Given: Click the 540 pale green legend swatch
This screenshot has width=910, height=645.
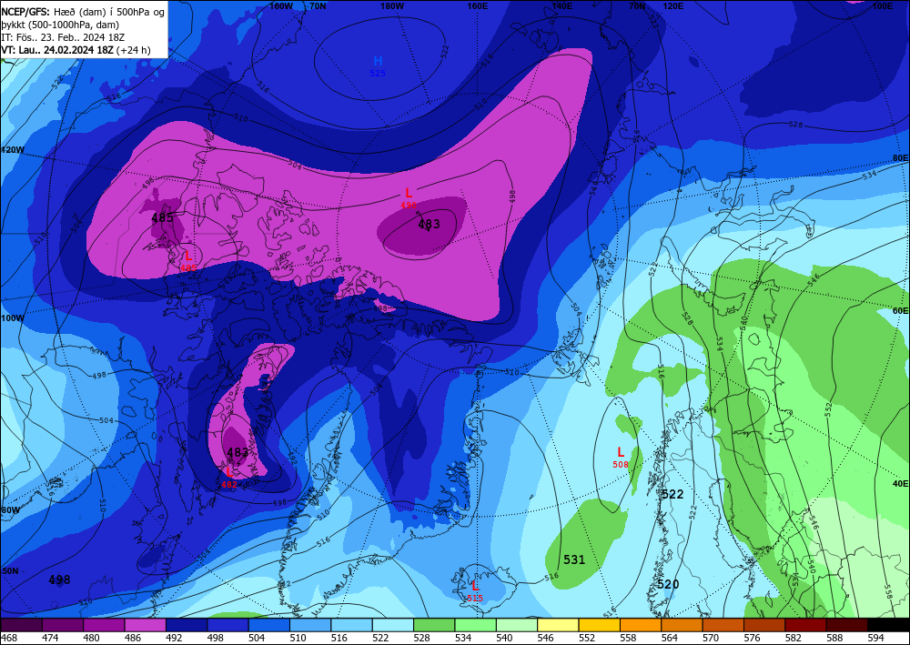Looking at the screenshot, I should point(516,625).
